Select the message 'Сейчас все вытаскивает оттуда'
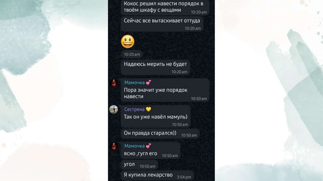323x181 pixels. point(162,24)
